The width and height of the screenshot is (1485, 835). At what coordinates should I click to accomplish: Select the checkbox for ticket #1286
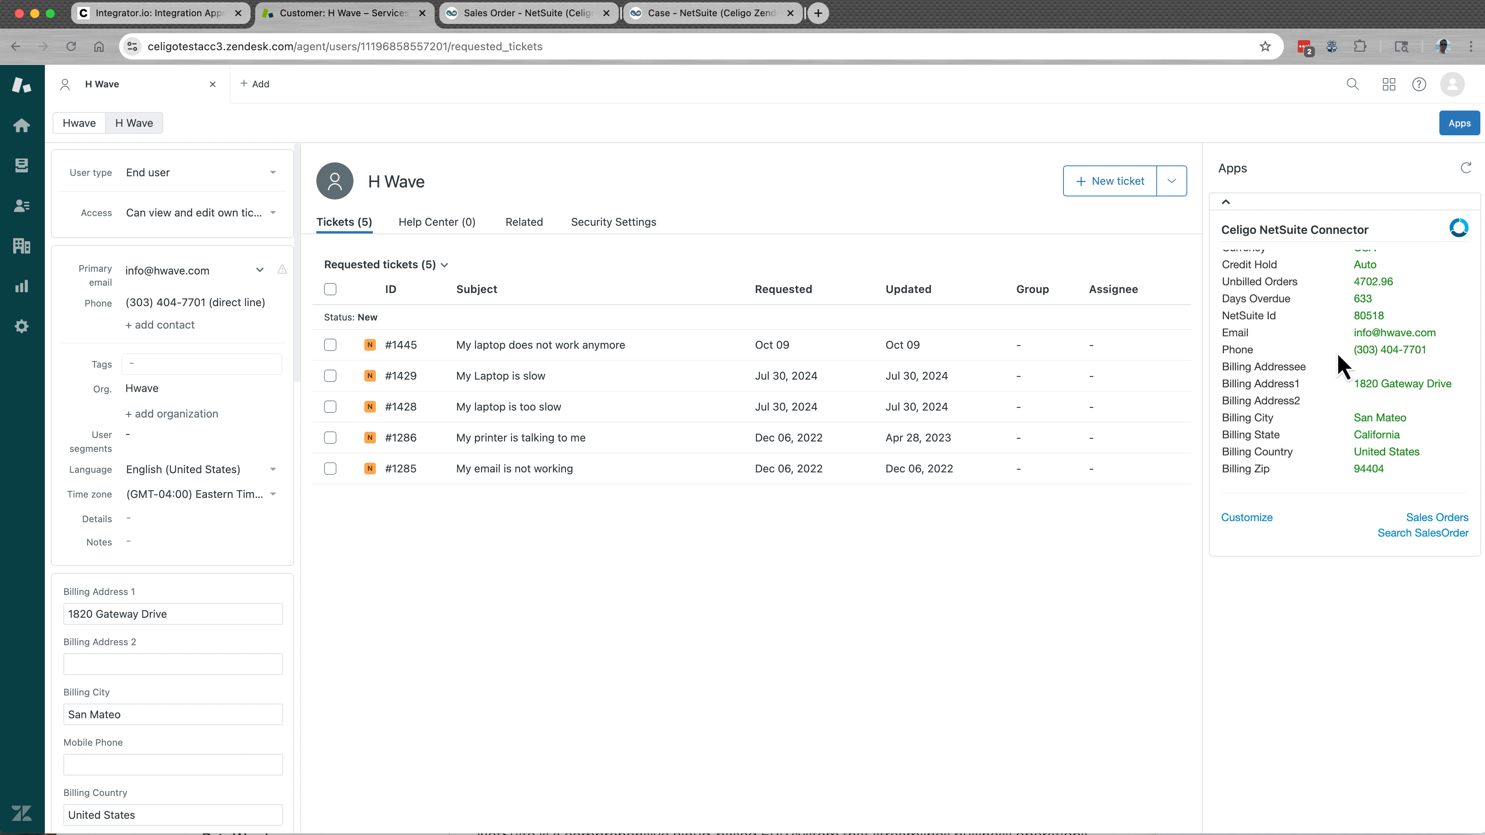tap(330, 437)
